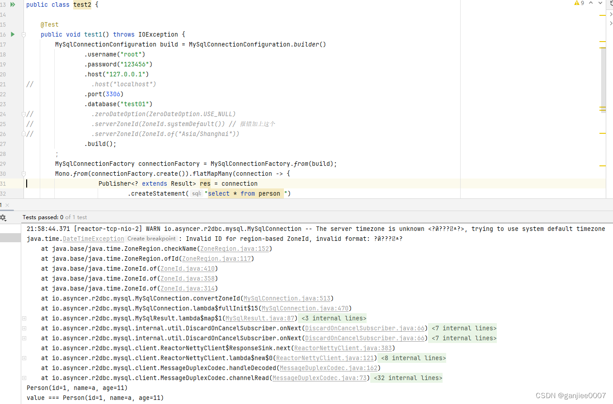
Task: Toggle the fold marker beside commented zeroDateOption line
Action: 24,114
